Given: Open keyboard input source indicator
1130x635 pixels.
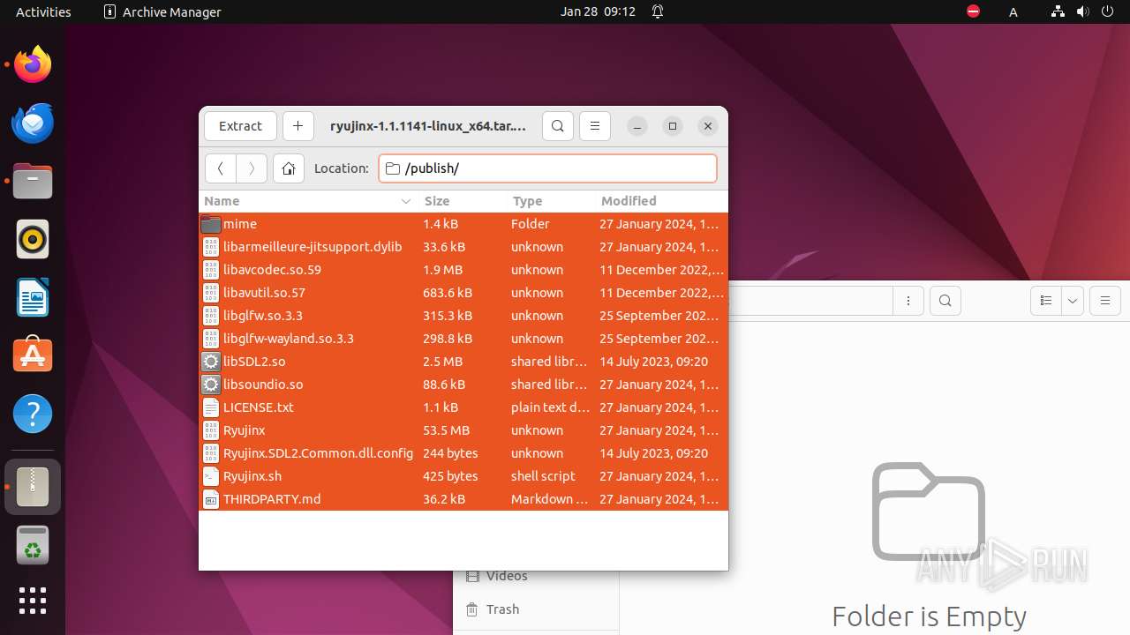Looking at the screenshot, I should point(1013,11).
